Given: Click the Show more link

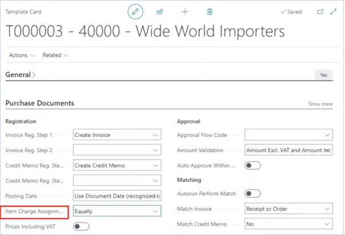Looking at the screenshot, I should [320, 104].
